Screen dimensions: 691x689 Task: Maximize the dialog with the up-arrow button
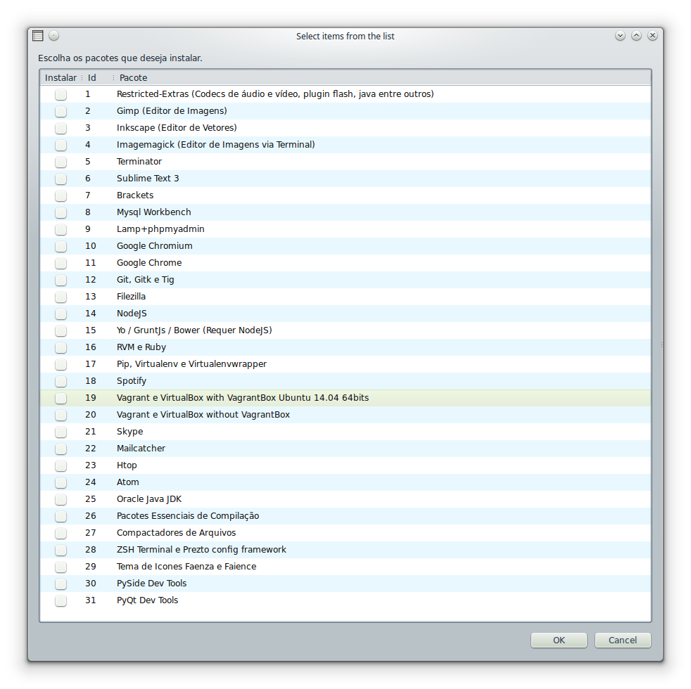point(636,36)
